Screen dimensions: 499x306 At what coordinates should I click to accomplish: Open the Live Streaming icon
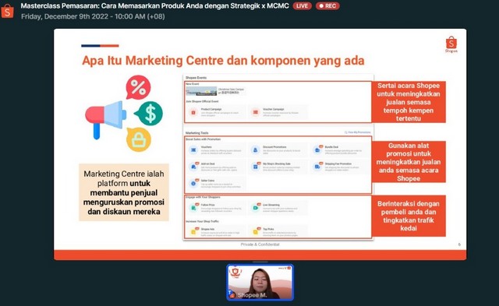click(x=255, y=207)
